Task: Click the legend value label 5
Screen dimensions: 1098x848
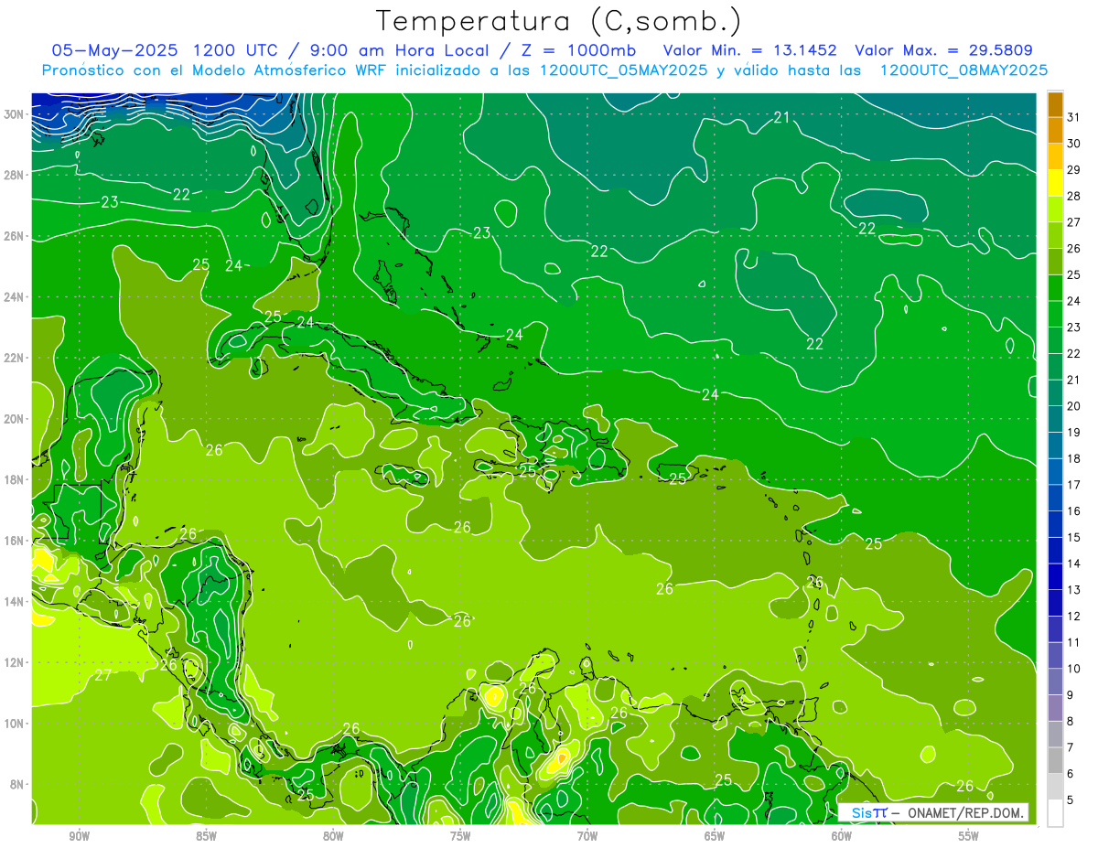Action: pyautogui.click(x=1071, y=800)
